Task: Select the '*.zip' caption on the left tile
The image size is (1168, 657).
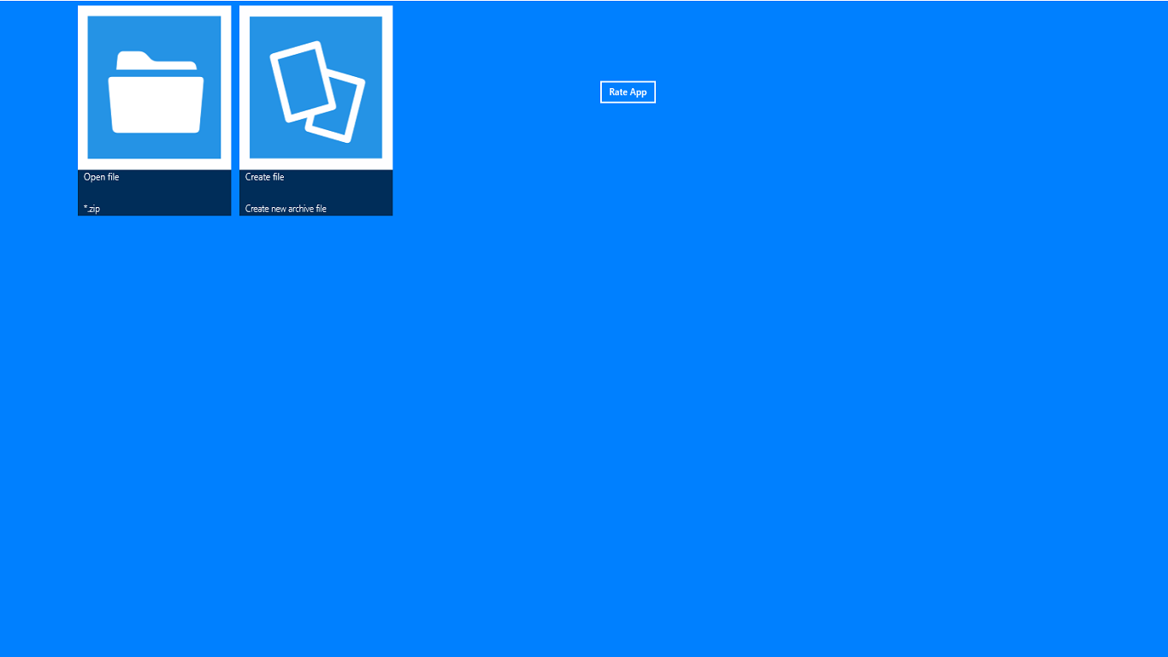Action: [91, 208]
